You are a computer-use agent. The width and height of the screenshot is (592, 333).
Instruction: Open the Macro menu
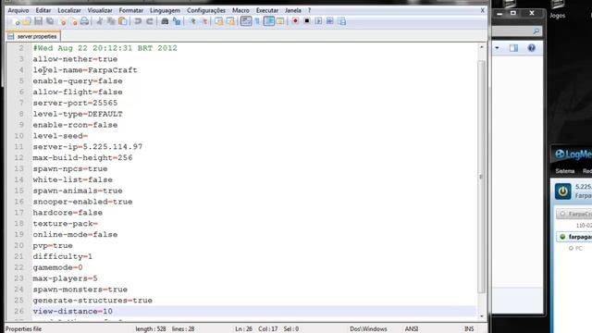point(240,10)
